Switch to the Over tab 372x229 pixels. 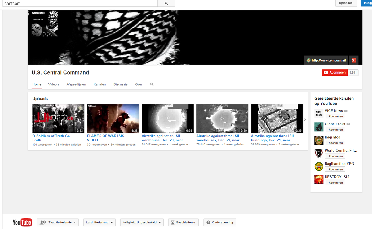[139, 84]
